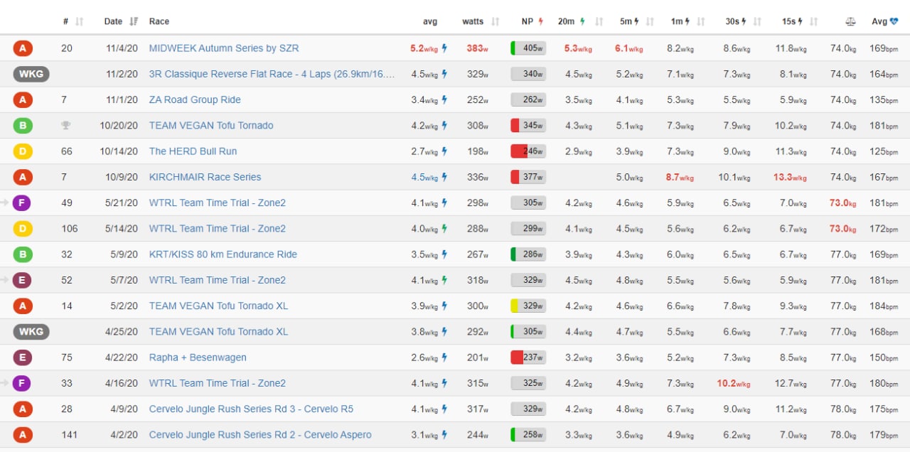This screenshot has width=910, height=452.
Task: Click the NP lightning bolt header icon
Action: [x=540, y=21]
